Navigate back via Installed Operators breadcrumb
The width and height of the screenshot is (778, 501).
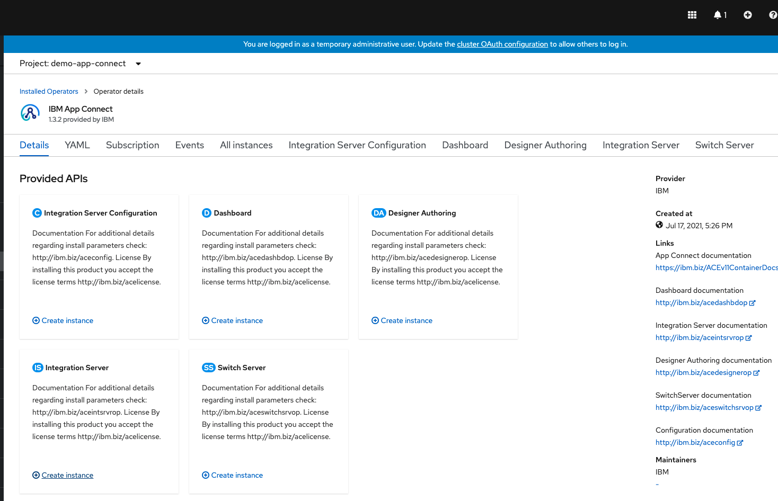pos(49,91)
